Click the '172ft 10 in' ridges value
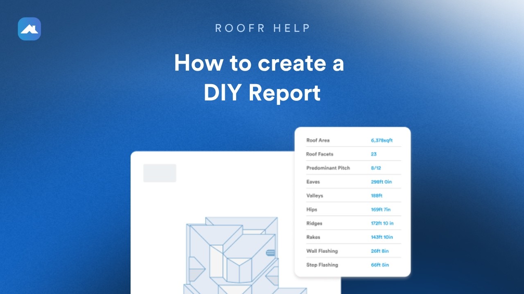Image resolution: width=524 pixels, height=294 pixels. click(382, 223)
